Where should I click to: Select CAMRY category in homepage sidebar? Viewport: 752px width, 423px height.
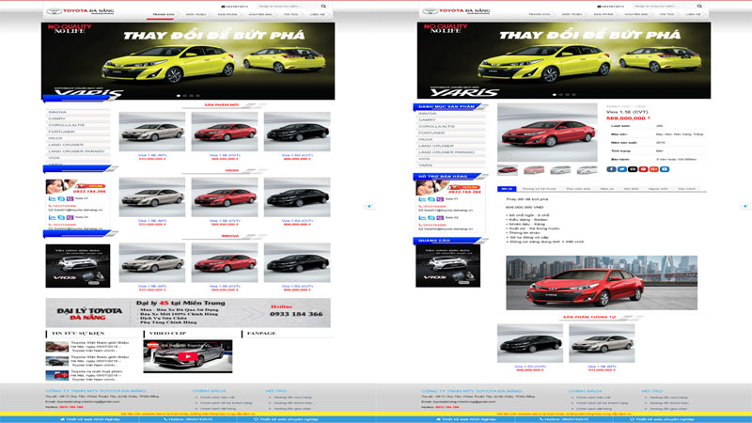[78, 118]
